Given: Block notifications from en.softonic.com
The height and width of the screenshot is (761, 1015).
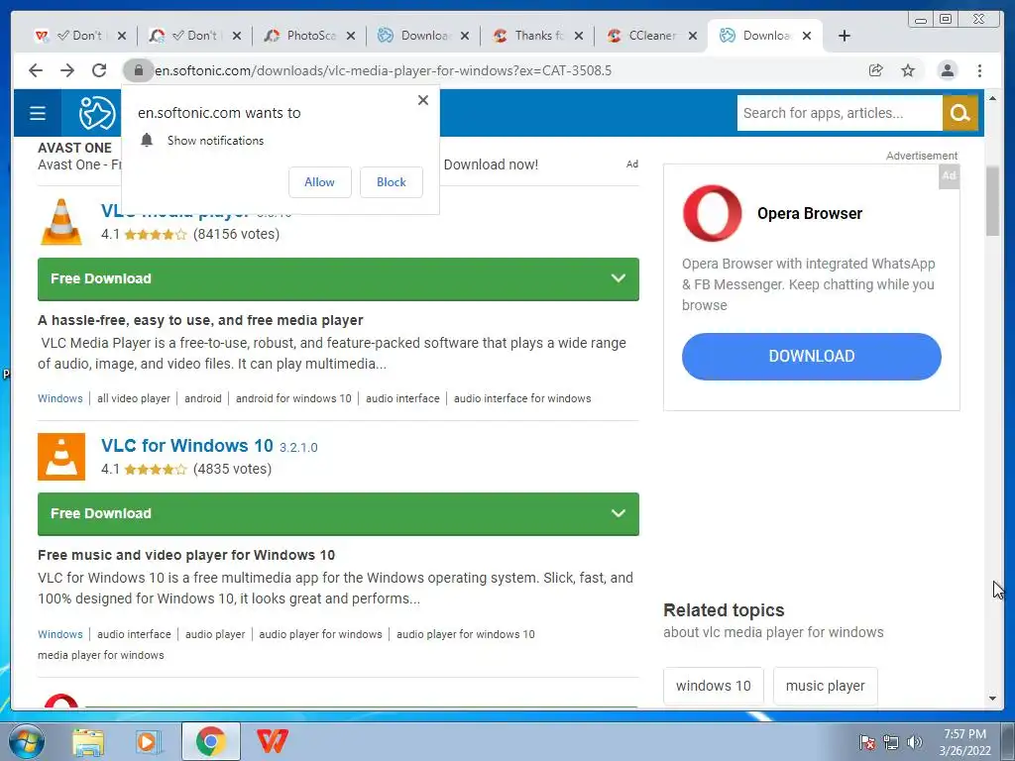Looking at the screenshot, I should click(391, 182).
